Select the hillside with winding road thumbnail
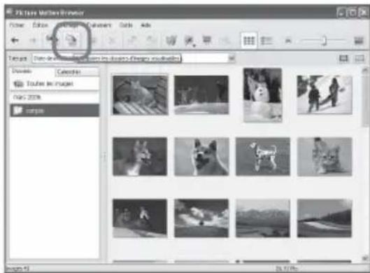This screenshot has width=370, height=273. (325, 218)
